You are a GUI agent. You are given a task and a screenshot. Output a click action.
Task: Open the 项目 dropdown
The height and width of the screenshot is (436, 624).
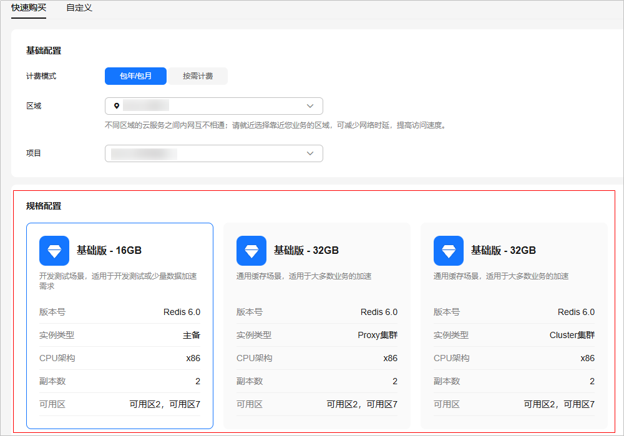pos(213,153)
